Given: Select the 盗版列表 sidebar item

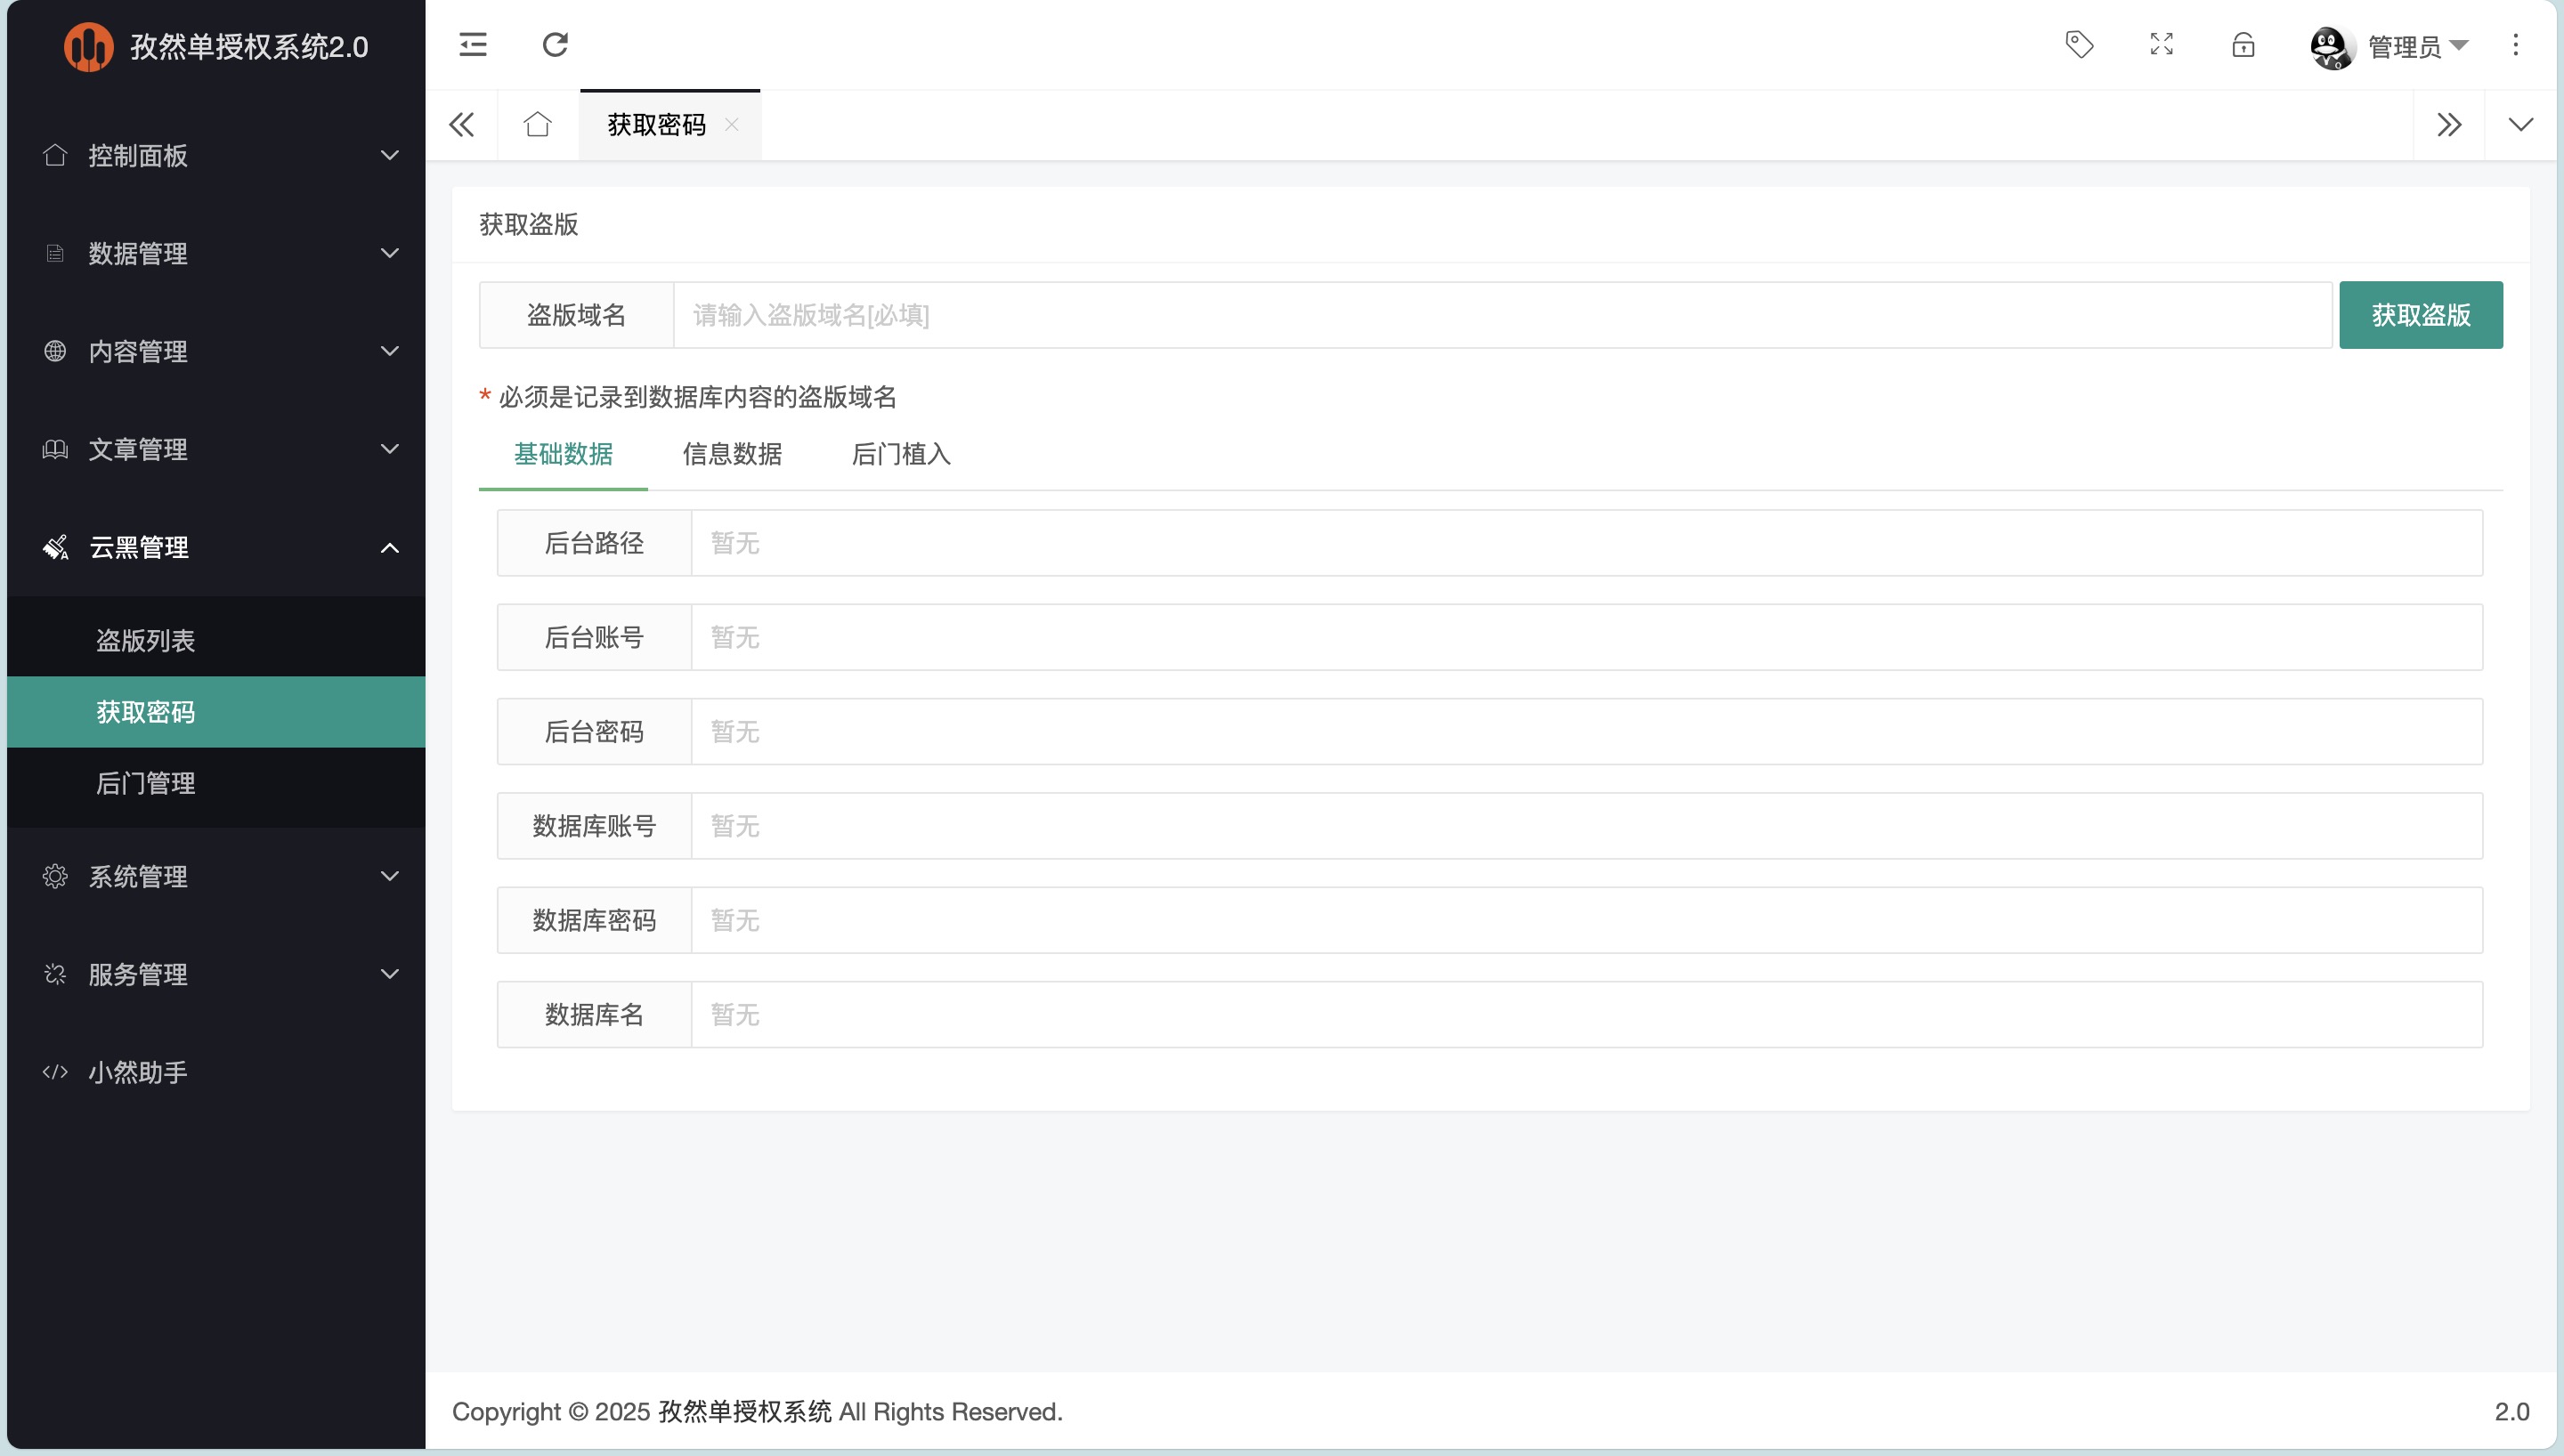Looking at the screenshot, I should 145,640.
